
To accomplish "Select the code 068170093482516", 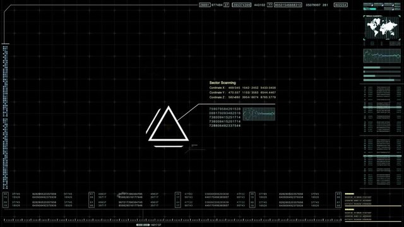I will (x=225, y=113).
